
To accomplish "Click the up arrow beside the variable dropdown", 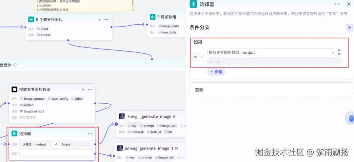I will click(x=339, y=51).
